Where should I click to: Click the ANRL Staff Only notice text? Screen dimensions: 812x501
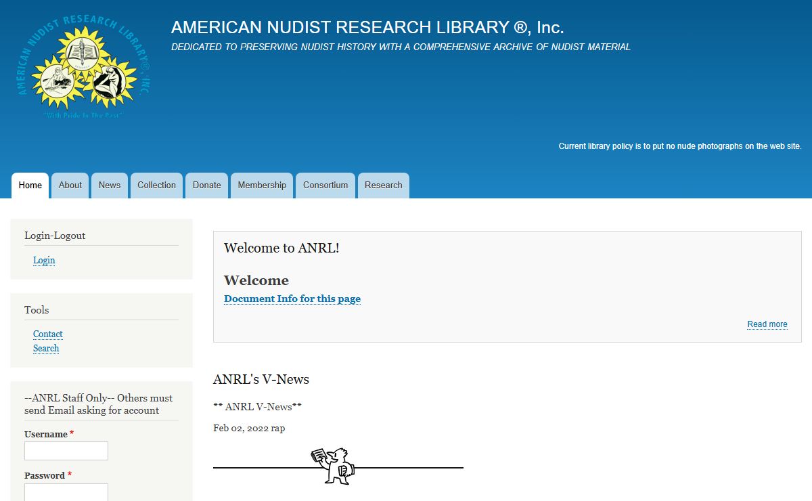[99, 404]
